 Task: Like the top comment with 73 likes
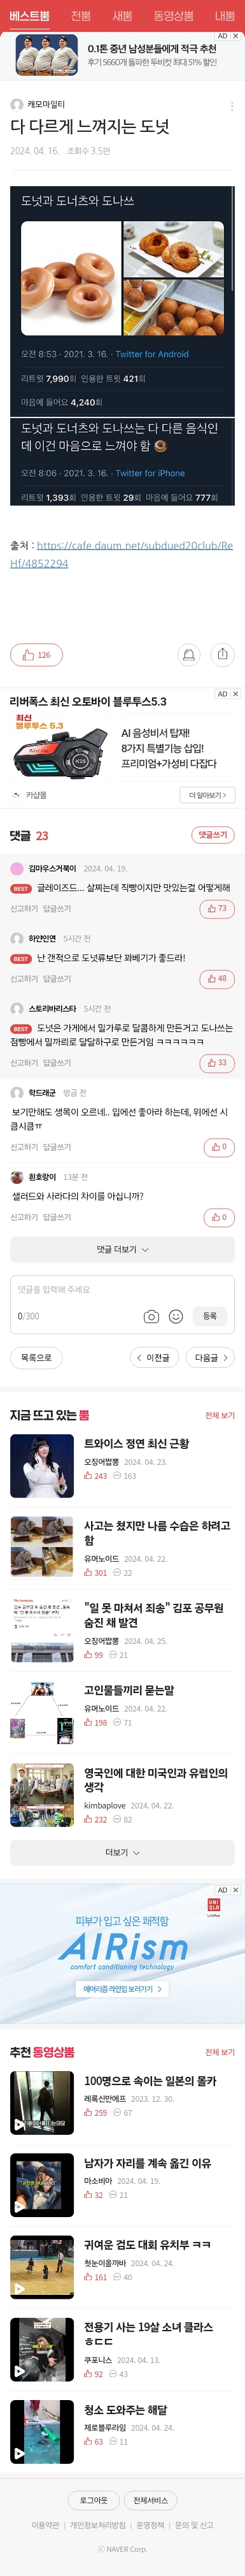[x=217, y=909]
